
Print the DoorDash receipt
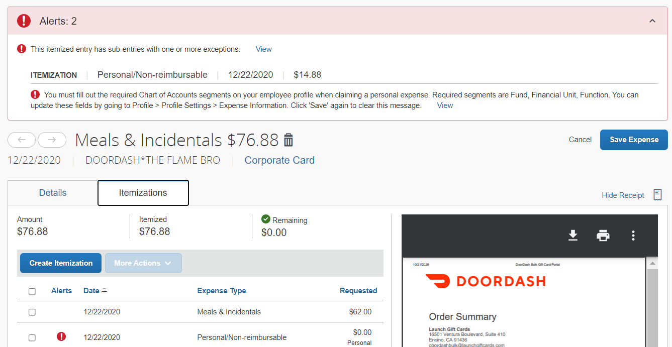(603, 235)
